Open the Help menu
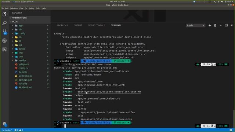 click(x=44, y=8)
